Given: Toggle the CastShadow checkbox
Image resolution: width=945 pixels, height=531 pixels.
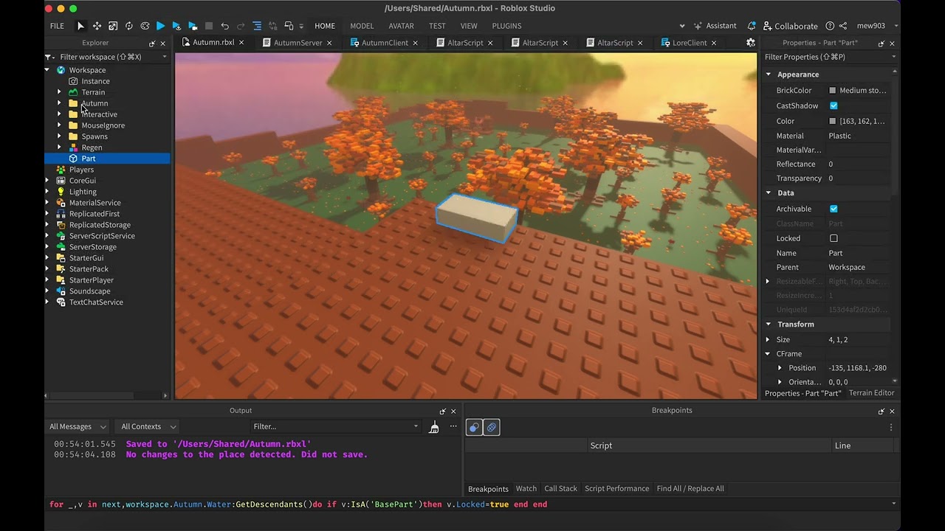Looking at the screenshot, I should pyautogui.click(x=834, y=105).
